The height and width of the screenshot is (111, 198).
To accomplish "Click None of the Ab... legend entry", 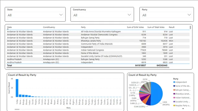I will click(x=182, y=86).
